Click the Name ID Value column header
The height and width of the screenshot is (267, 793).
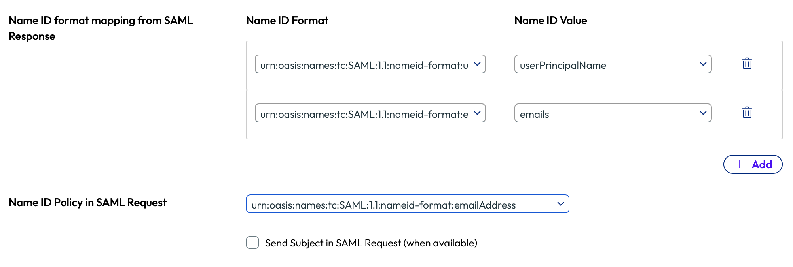click(550, 21)
